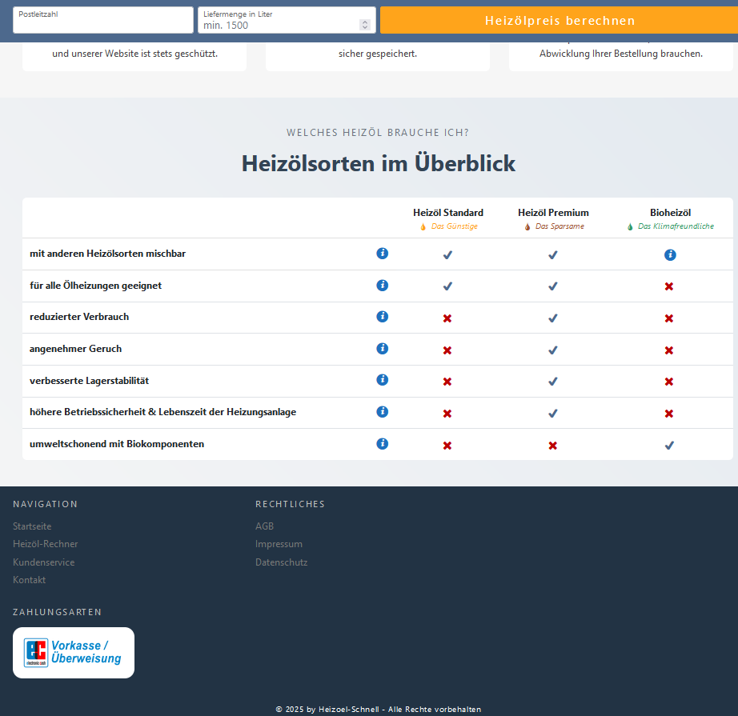The image size is (738, 716).
Task: Open the Kundenservice footer link
Action: click(x=44, y=562)
